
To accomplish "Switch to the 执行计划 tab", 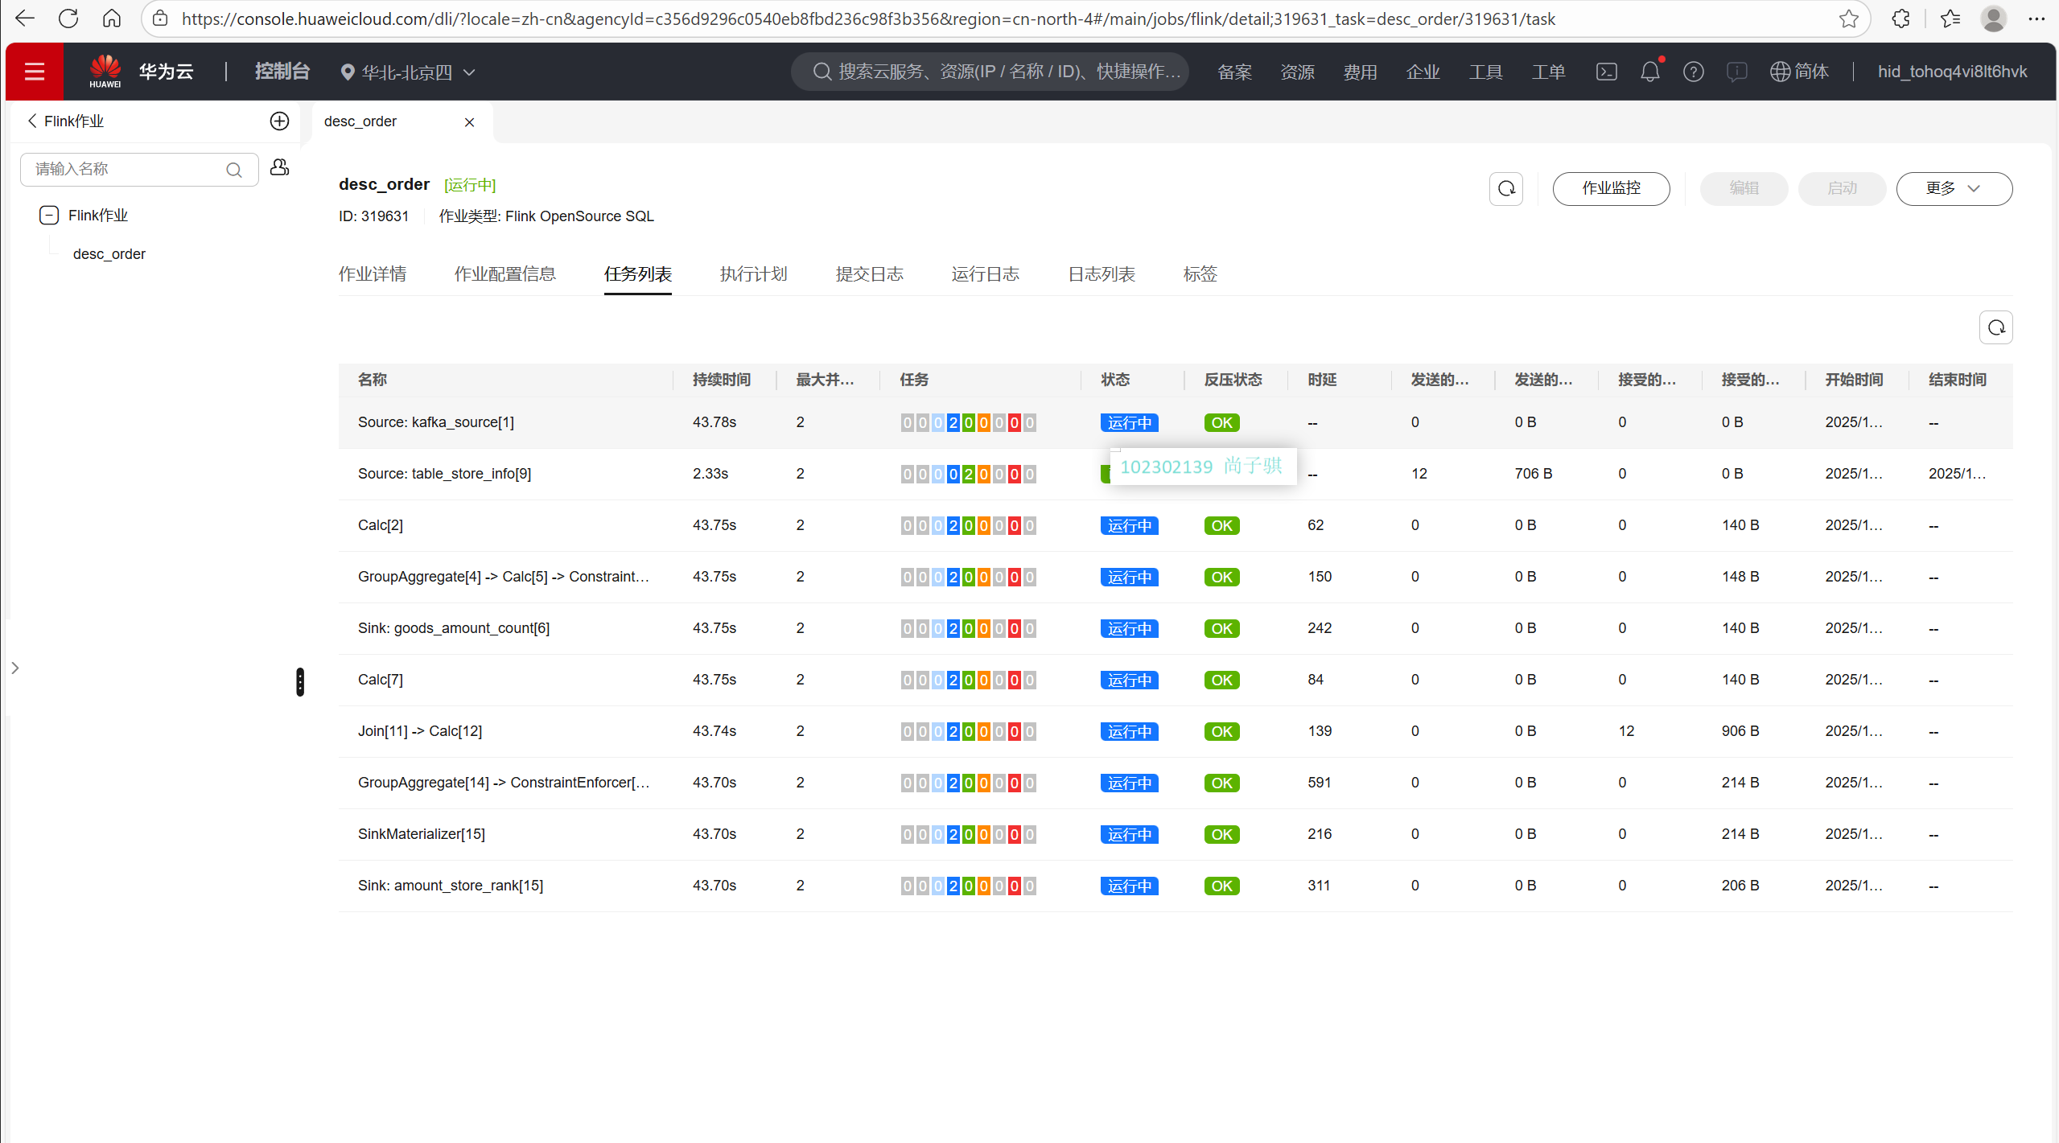I will click(x=753, y=274).
